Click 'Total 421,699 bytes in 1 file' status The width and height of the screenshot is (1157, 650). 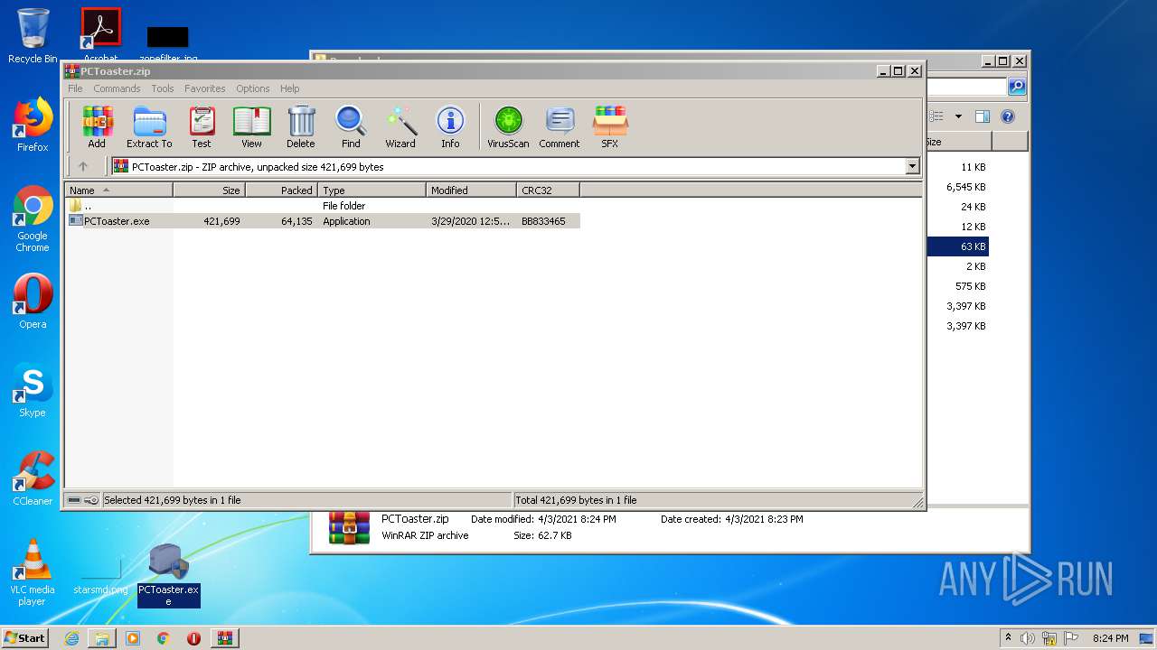click(575, 500)
